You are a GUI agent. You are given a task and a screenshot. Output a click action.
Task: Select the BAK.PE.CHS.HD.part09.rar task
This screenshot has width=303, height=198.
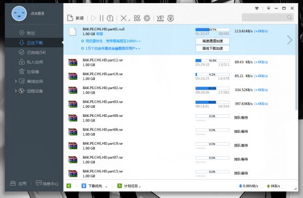pyautogui.click(x=179, y=118)
